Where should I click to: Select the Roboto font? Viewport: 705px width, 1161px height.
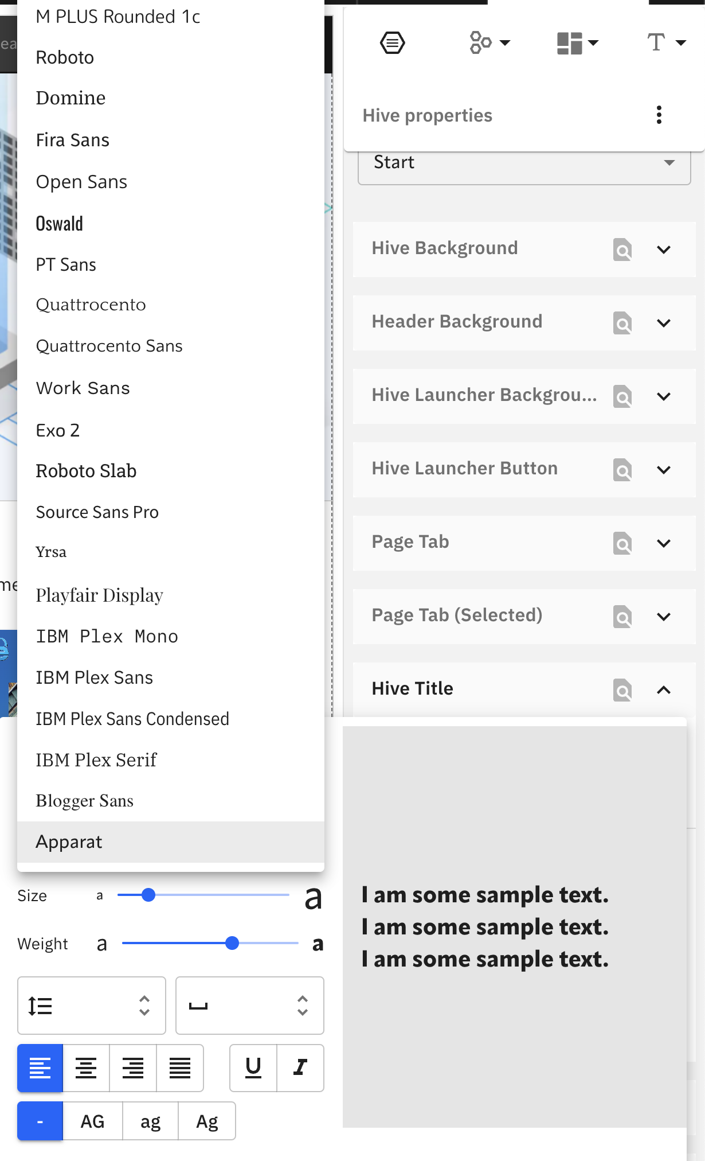(171, 57)
